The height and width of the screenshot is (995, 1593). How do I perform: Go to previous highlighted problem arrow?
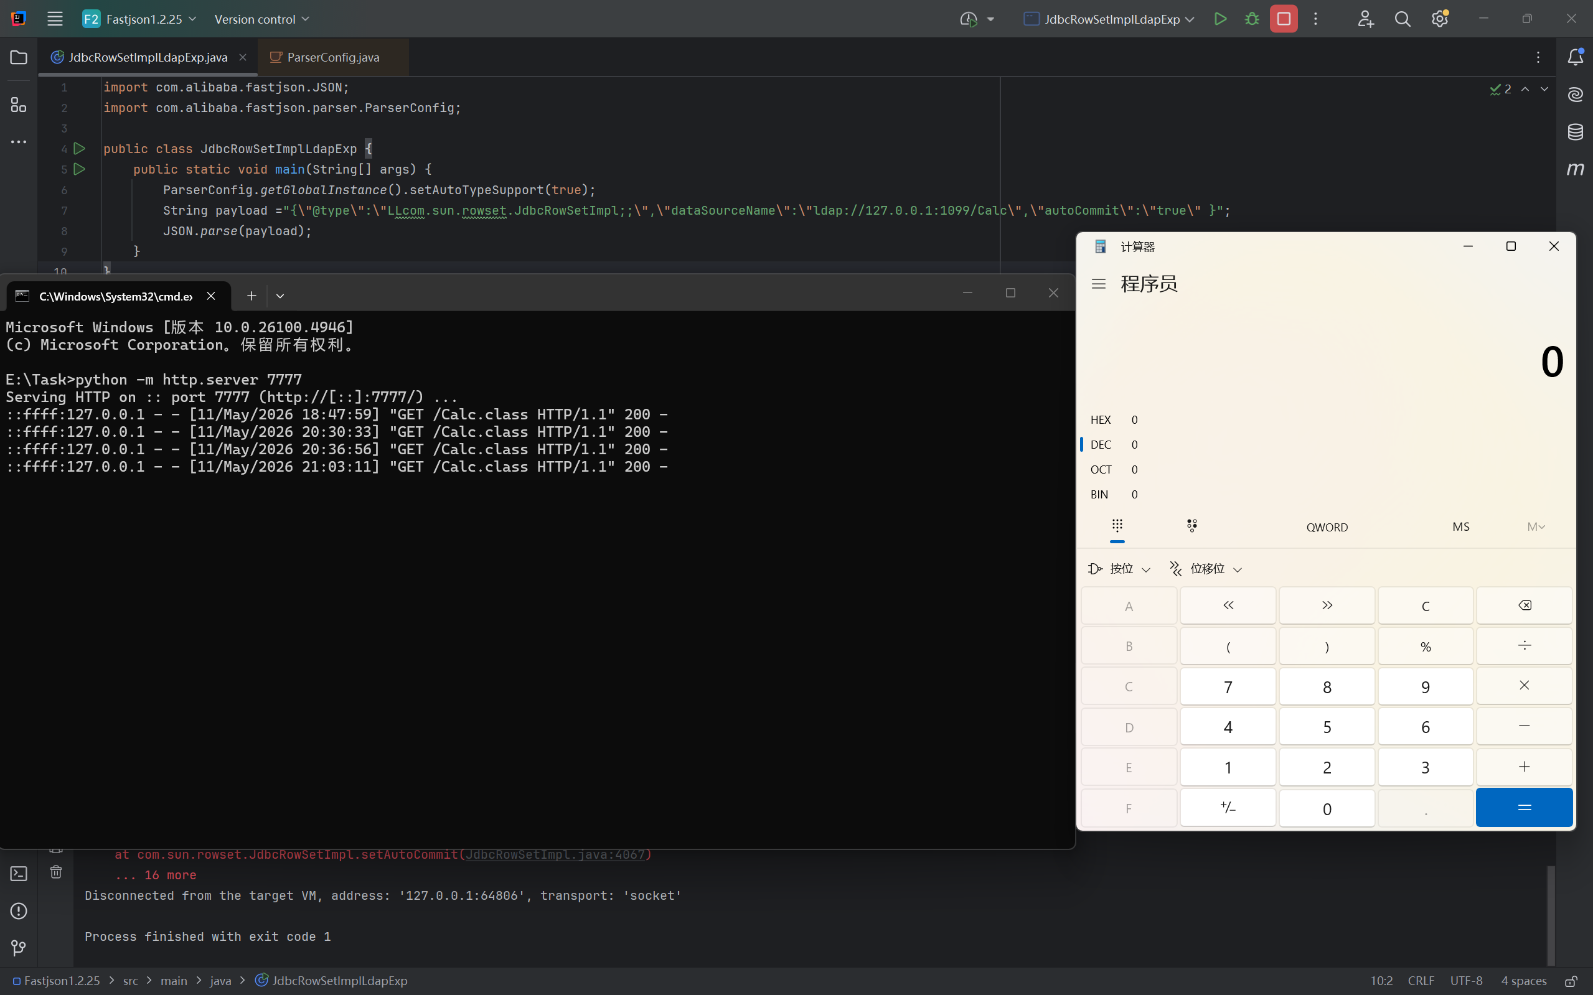pyautogui.click(x=1525, y=89)
